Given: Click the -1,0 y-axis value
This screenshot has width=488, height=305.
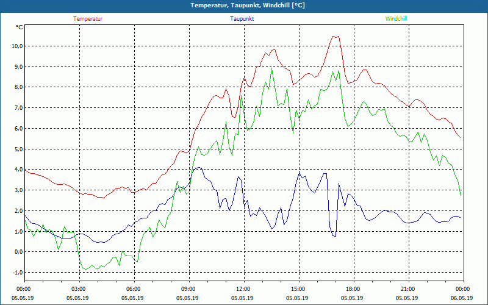Looking at the screenshot, I should (17, 272).
